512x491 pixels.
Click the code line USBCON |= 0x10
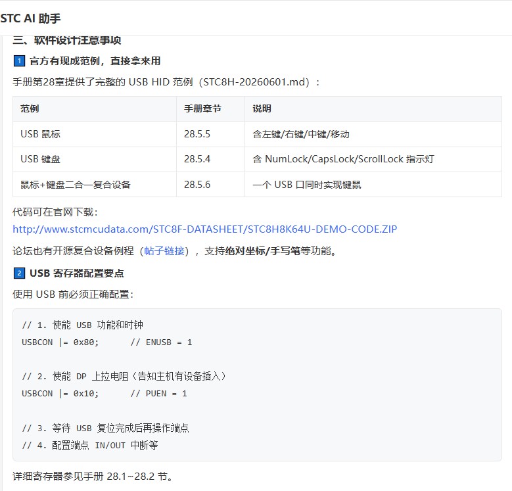(60, 393)
